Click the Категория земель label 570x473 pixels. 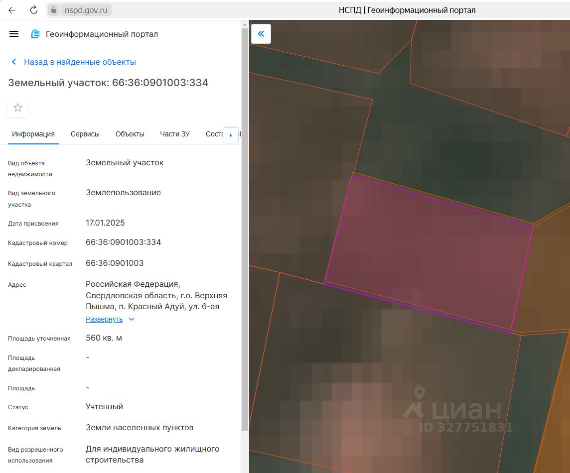[34, 428]
